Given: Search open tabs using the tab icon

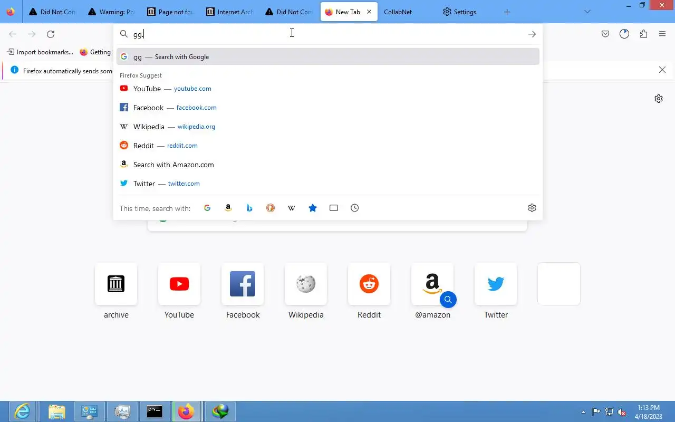Looking at the screenshot, I should click(x=334, y=208).
